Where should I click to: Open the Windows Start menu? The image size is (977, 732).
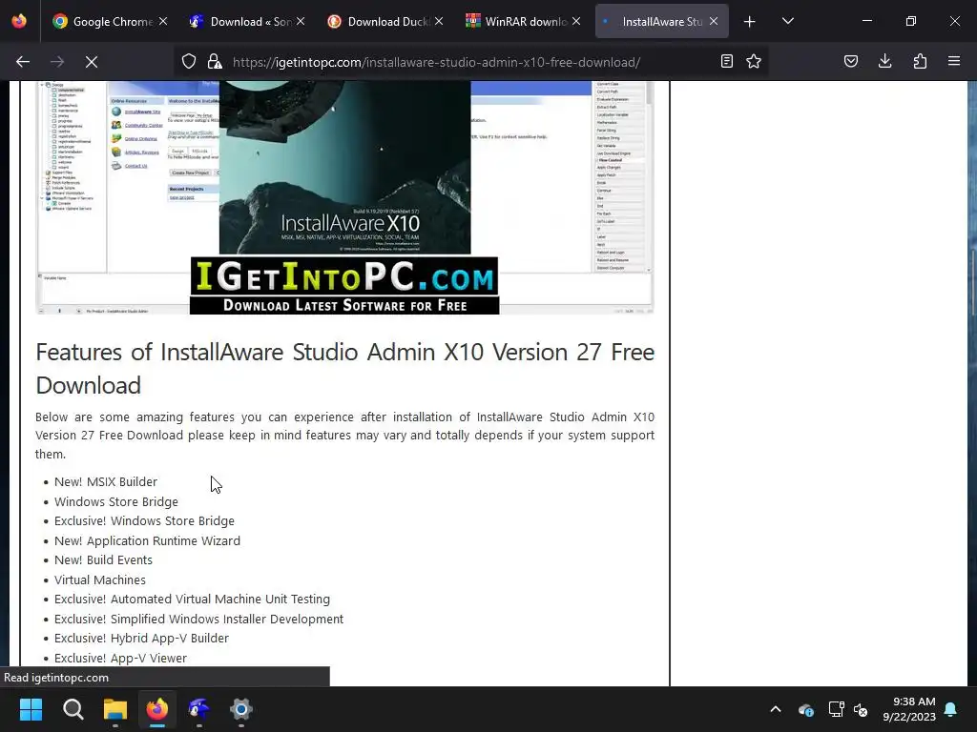pyautogui.click(x=31, y=709)
